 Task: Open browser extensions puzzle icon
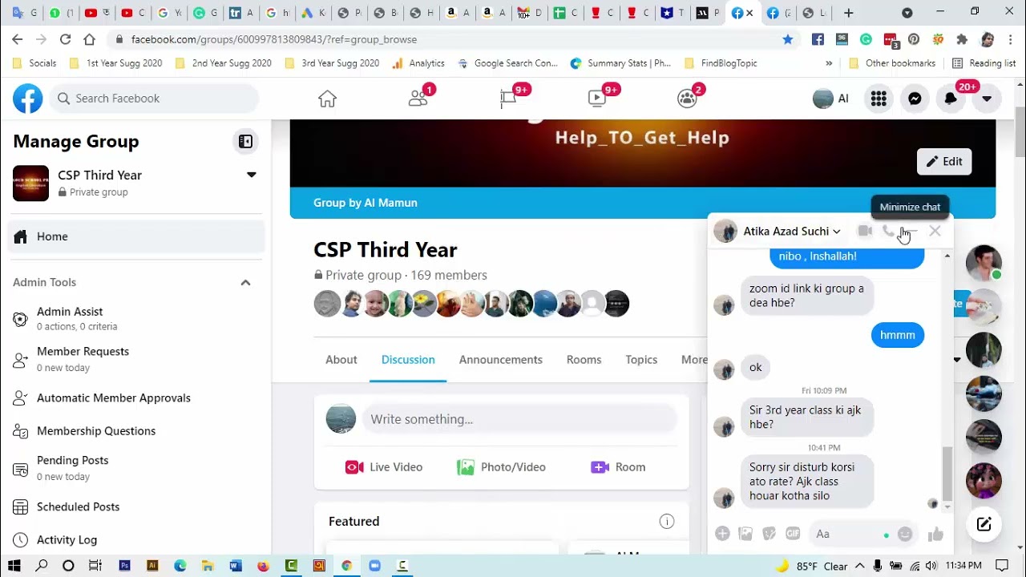962,39
